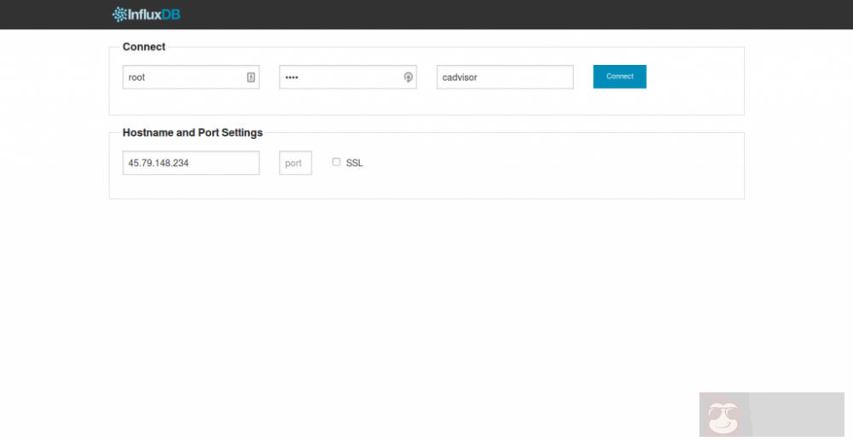
Task: Click the key icon inside the password field
Action: [408, 77]
